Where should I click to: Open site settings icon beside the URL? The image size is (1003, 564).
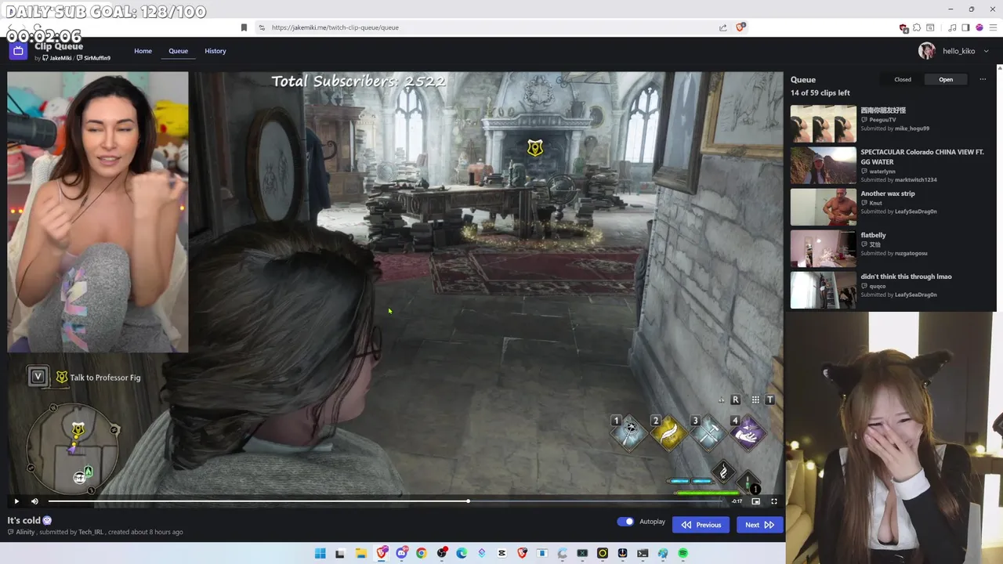[262, 27]
